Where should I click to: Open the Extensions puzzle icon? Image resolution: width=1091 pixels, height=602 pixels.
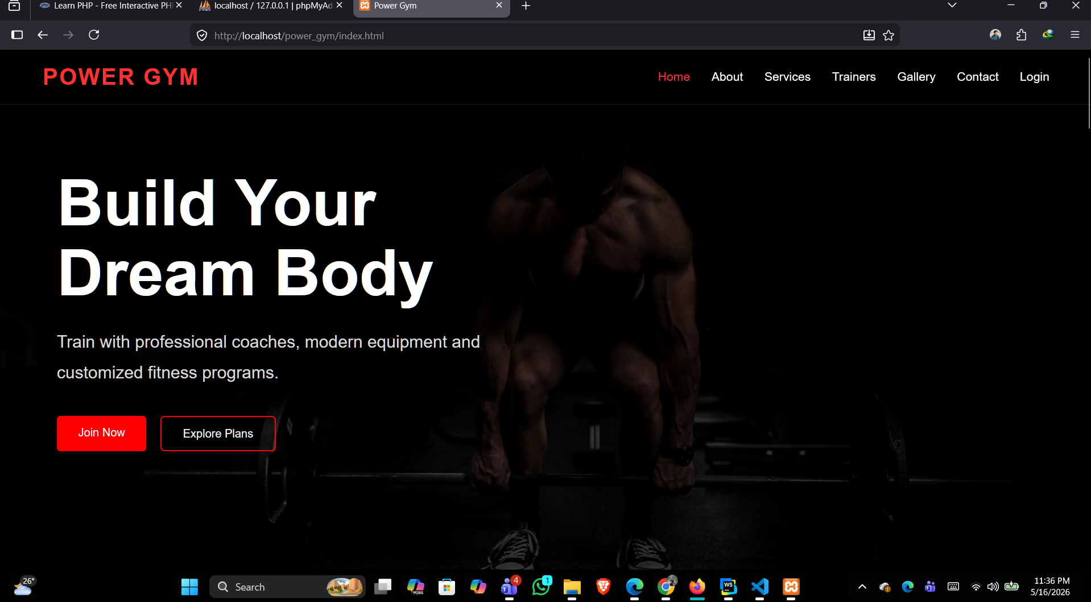pyautogui.click(x=1022, y=35)
